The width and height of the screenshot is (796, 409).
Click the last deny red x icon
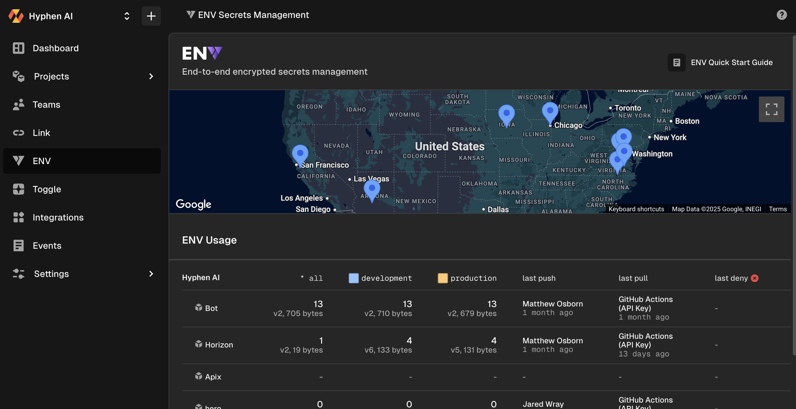[755, 278]
